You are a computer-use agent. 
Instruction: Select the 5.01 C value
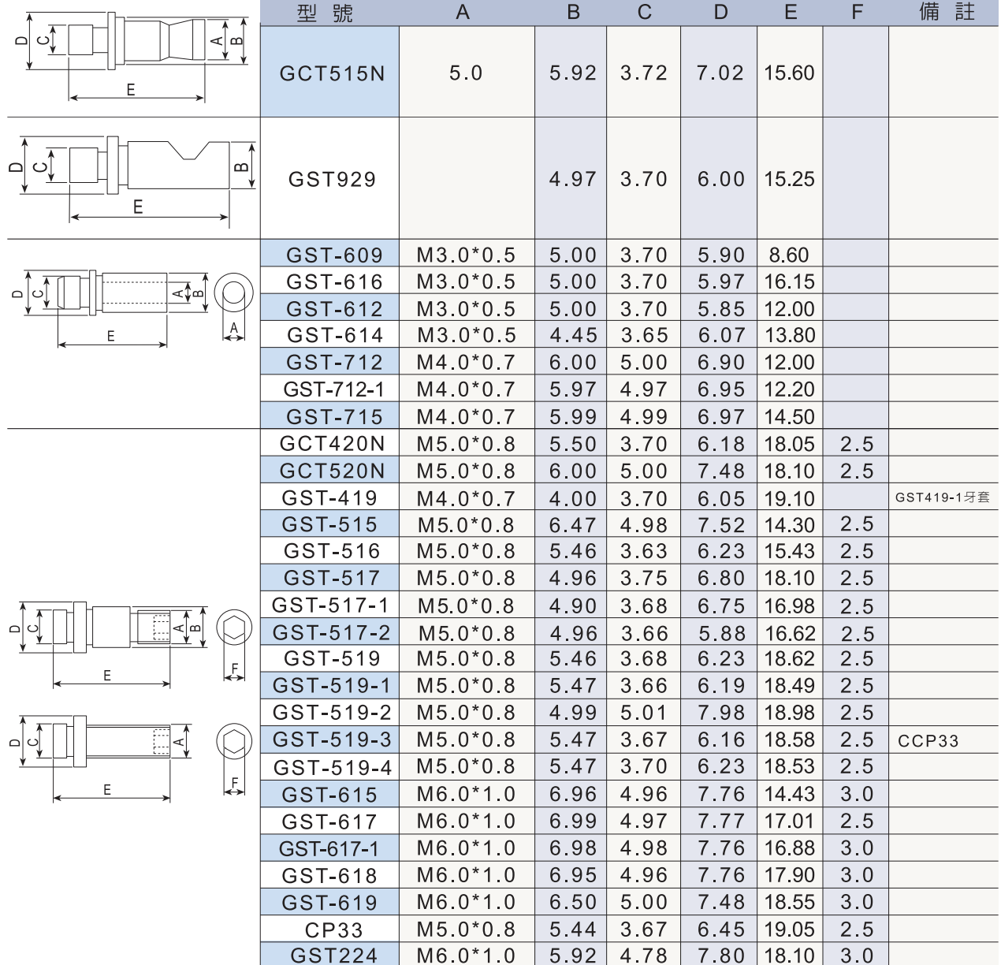pyautogui.click(x=644, y=713)
